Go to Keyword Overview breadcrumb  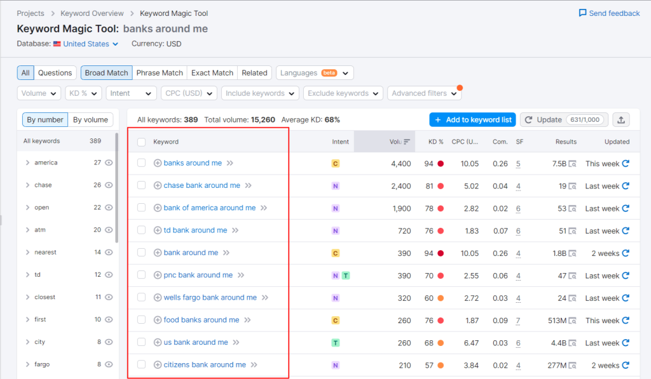[92, 13]
